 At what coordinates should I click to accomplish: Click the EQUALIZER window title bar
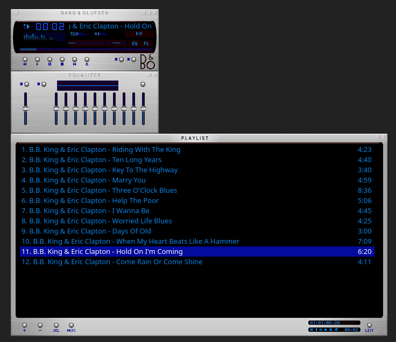pos(84,75)
